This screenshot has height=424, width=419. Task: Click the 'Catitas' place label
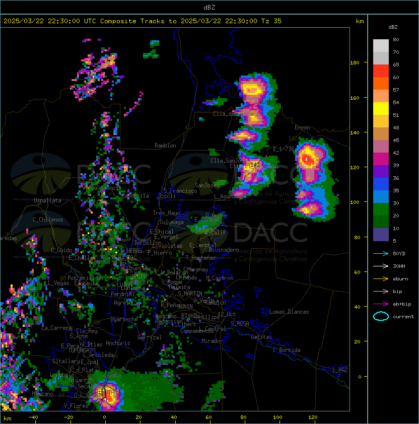tap(261, 337)
